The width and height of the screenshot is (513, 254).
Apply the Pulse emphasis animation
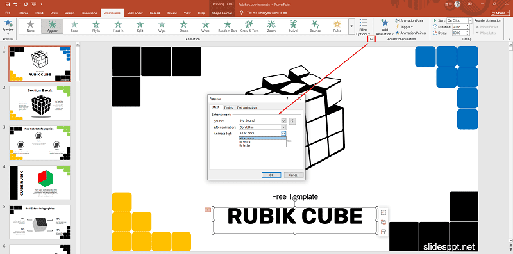(x=337, y=26)
